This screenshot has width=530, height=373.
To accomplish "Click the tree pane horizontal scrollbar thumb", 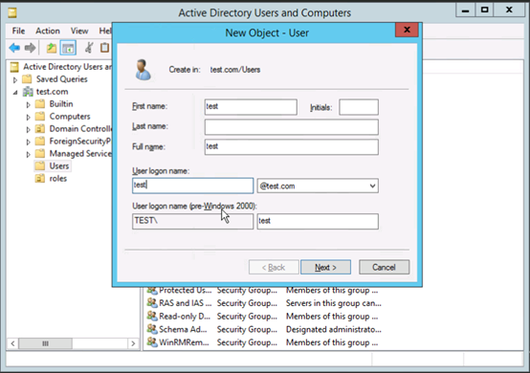I will tap(45, 343).
